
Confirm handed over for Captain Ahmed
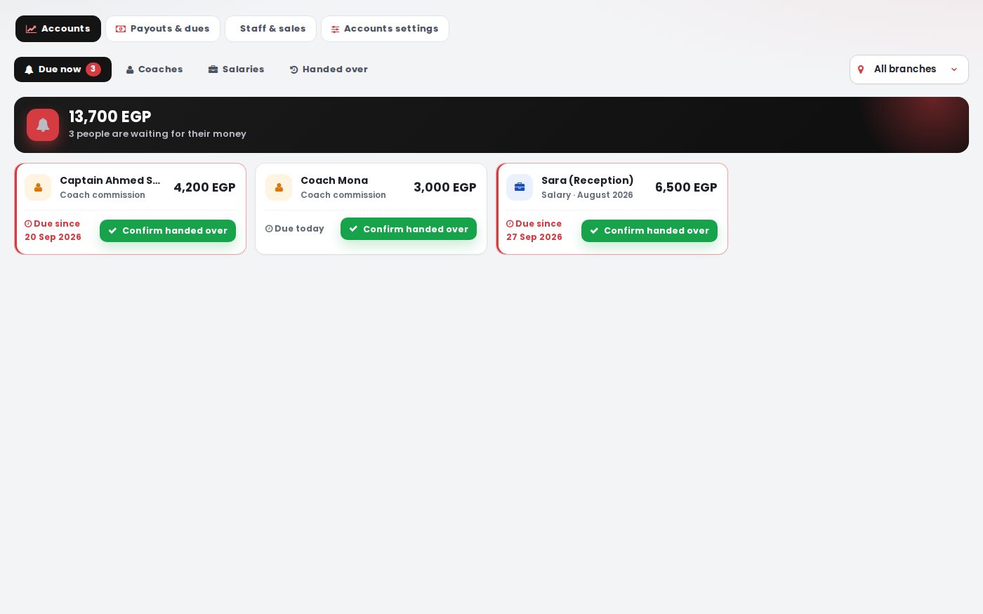coord(168,231)
